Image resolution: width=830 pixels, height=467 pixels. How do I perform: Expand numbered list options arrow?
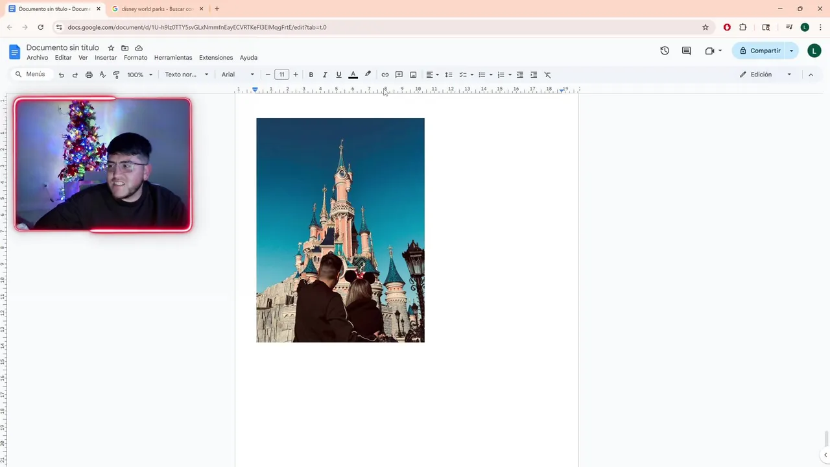pos(510,75)
